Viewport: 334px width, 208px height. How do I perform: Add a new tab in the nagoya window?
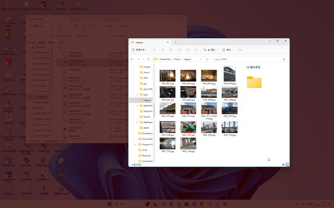(176, 42)
